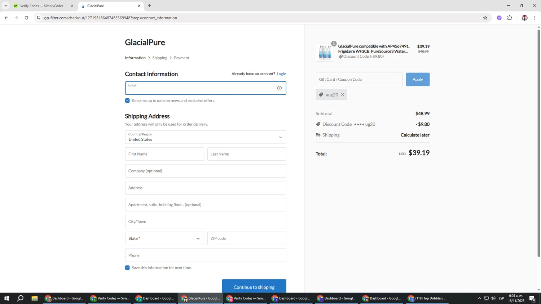Image resolution: width=541 pixels, height=304 pixels.
Task: Go to the Payment breadcrumb step
Action: tap(181, 58)
